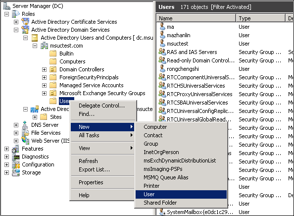The height and width of the screenshot is (216, 294).
Task: Select InetOrgPerson in the New submenu
Action: click(x=181, y=152)
